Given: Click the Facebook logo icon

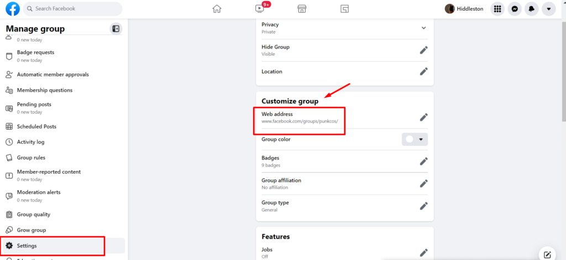Looking at the screenshot, I should tap(13, 9).
